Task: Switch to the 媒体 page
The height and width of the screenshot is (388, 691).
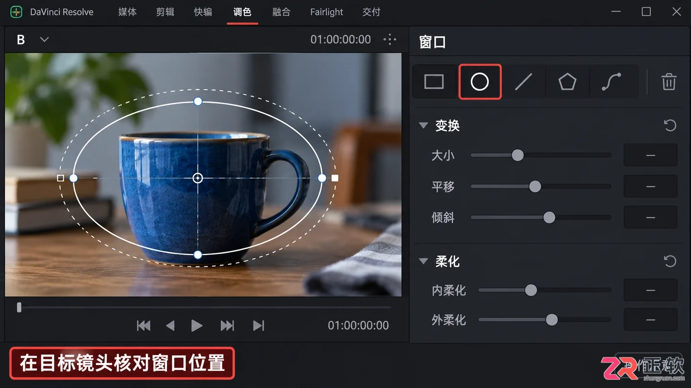Action: pyautogui.click(x=127, y=12)
